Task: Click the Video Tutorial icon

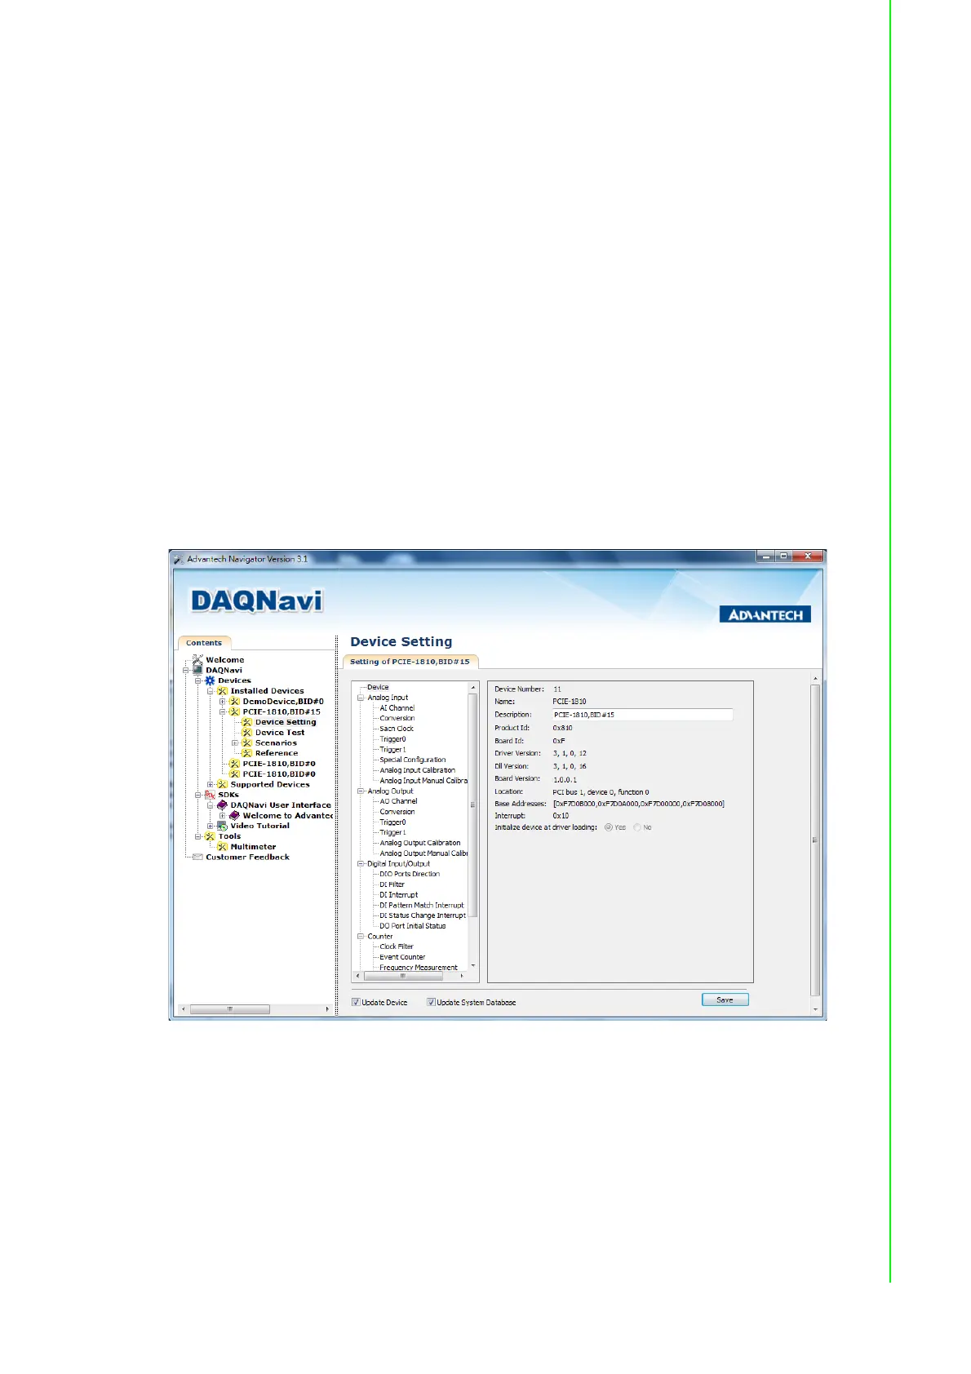Action: click(222, 826)
